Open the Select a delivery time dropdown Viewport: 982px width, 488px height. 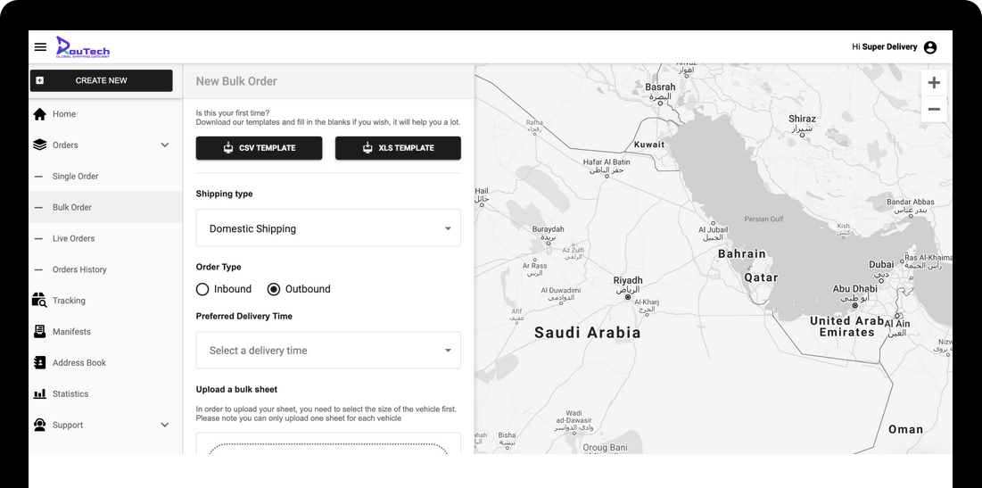coord(328,351)
